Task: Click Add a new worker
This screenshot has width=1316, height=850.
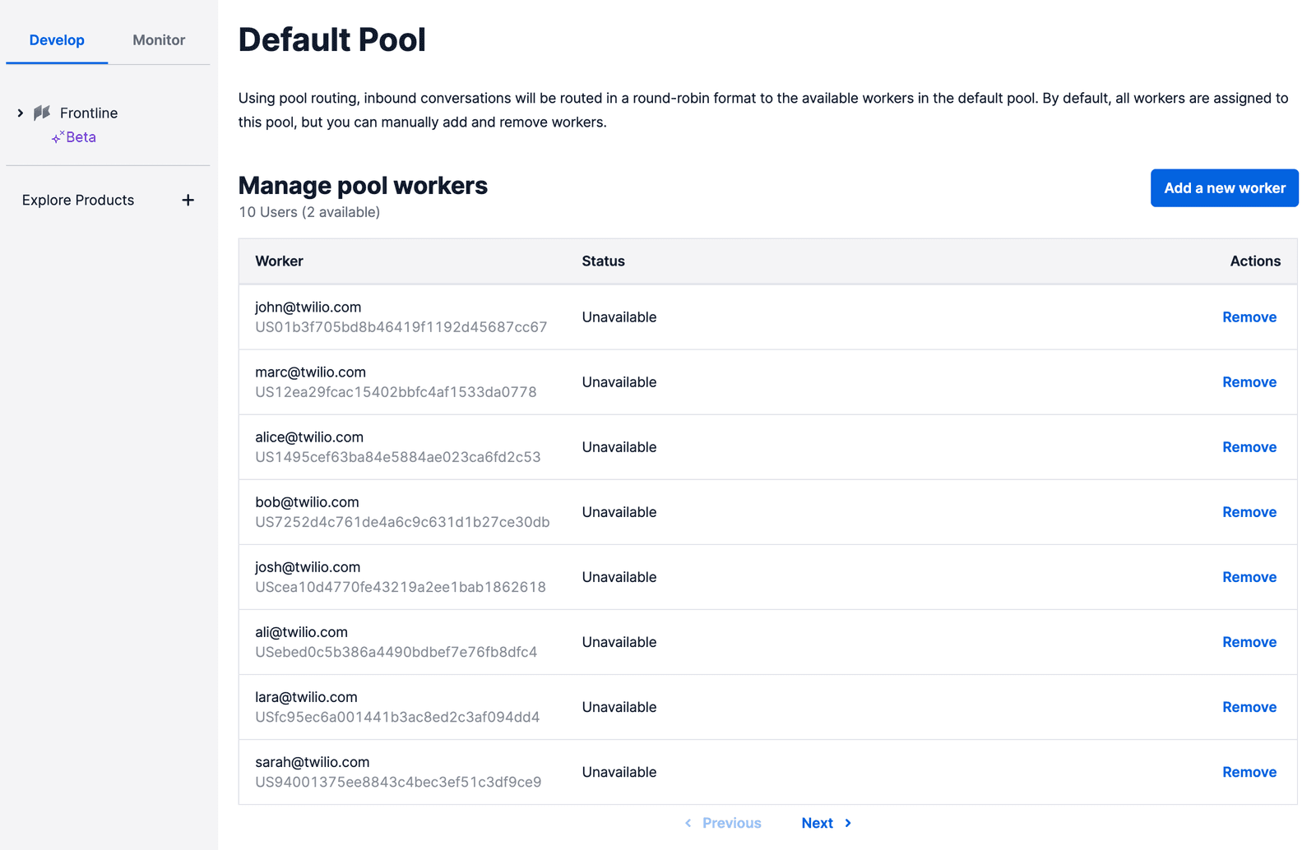Action: [x=1224, y=187]
